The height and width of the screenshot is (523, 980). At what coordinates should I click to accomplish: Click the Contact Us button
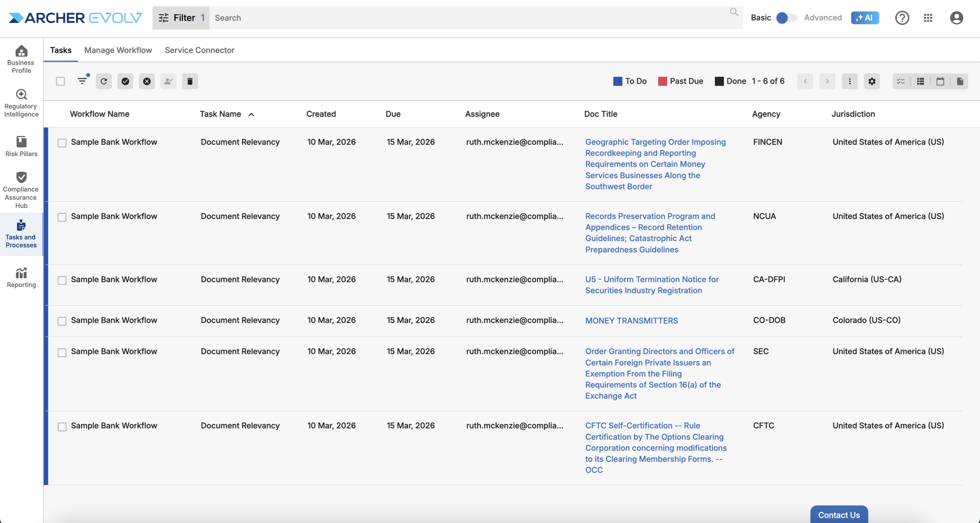pyautogui.click(x=839, y=515)
